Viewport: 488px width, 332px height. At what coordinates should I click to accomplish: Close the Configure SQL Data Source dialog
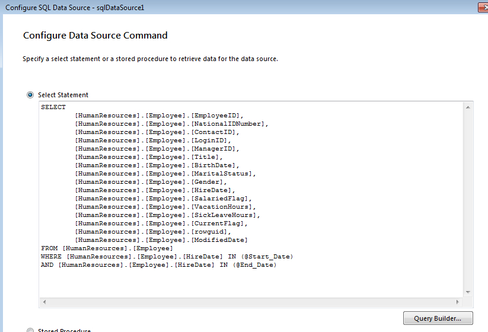(x=483, y=7)
